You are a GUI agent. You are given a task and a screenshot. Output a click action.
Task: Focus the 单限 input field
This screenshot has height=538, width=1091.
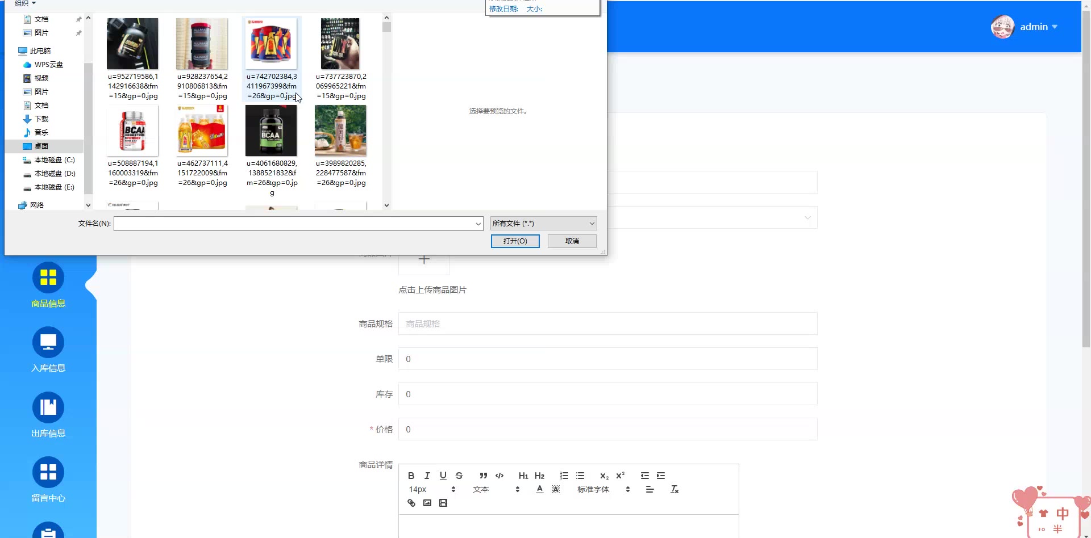point(608,359)
